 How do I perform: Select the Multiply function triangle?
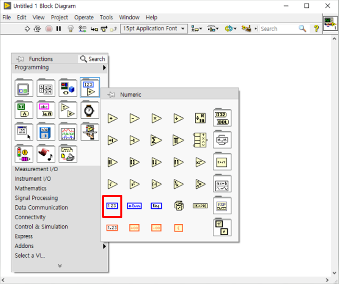pos(156,118)
